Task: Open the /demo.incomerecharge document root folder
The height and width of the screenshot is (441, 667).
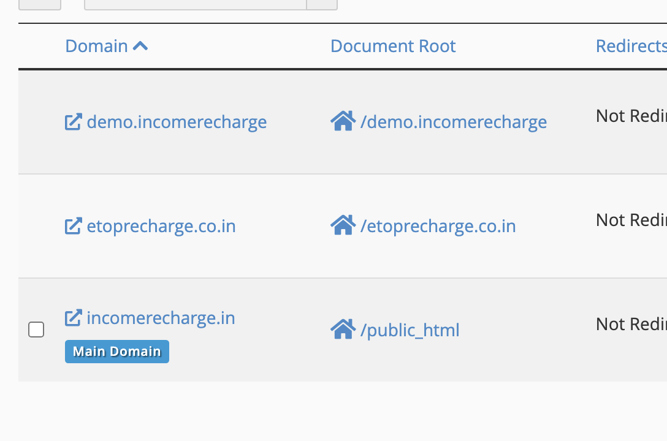Action: point(454,122)
